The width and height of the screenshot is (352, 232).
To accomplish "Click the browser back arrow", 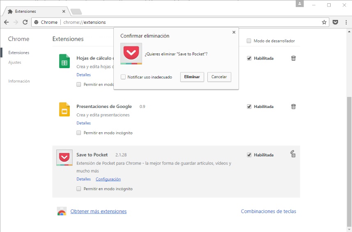I will tap(7, 22).
